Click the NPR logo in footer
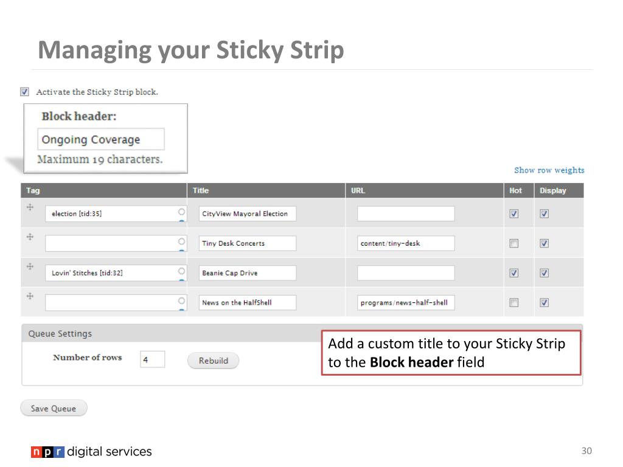The width and height of the screenshot is (623, 467). (47, 452)
